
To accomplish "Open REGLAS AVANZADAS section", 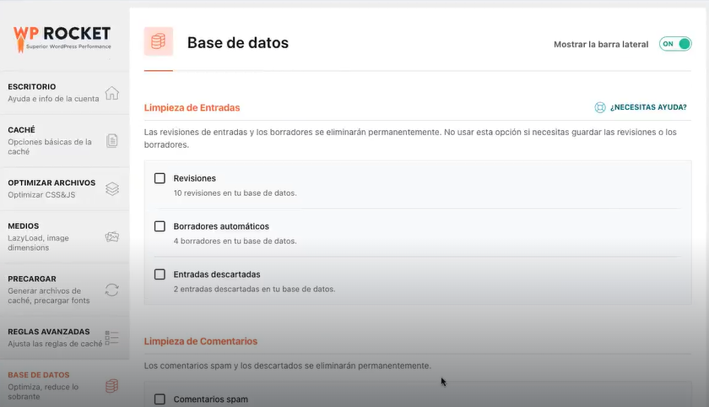I will (x=65, y=338).
